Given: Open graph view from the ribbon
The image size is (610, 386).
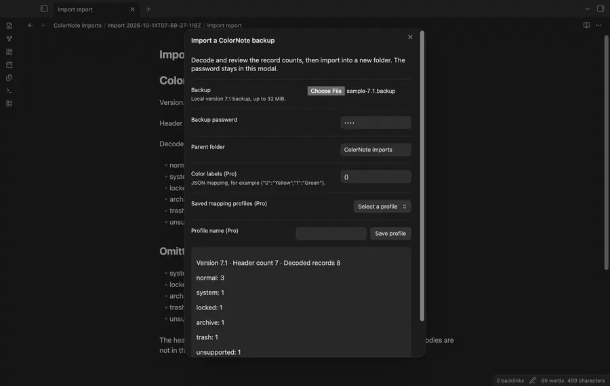Looking at the screenshot, I should coord(9,39).
